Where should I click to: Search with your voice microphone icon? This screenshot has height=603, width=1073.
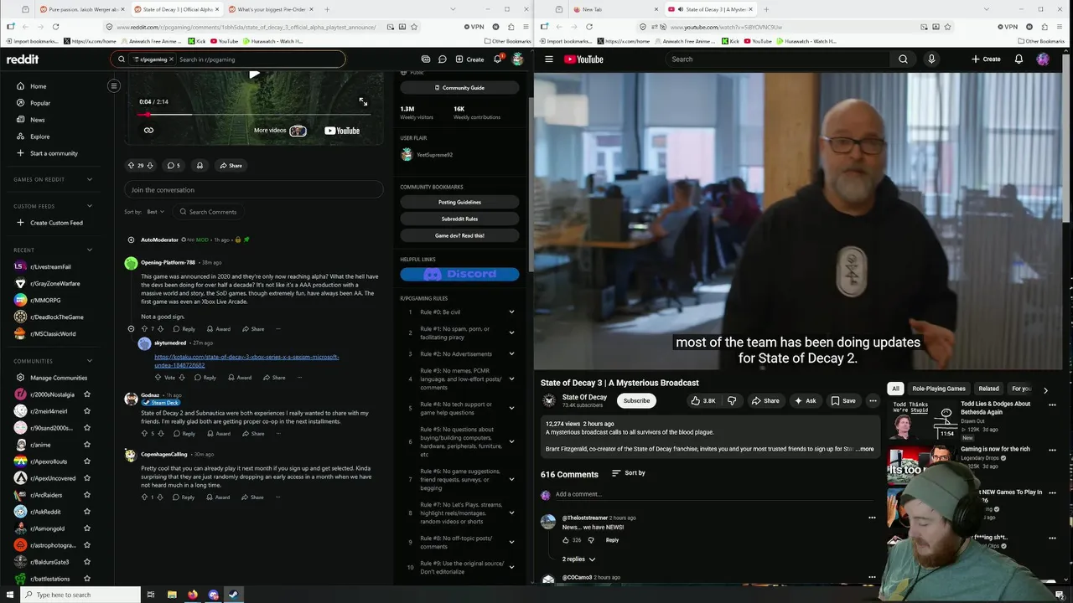coord(931,59)
